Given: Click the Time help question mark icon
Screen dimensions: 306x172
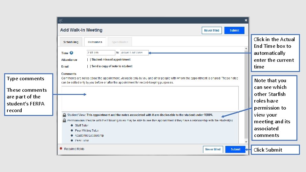Looking at the screenshot, I should click(71, 53).
